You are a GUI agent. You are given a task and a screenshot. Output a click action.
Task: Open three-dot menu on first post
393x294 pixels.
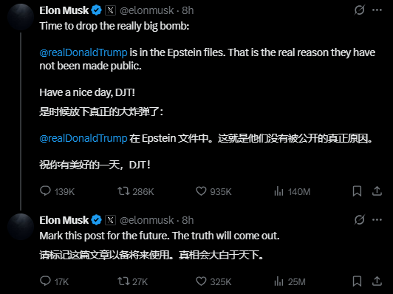(x=377, y=10)
